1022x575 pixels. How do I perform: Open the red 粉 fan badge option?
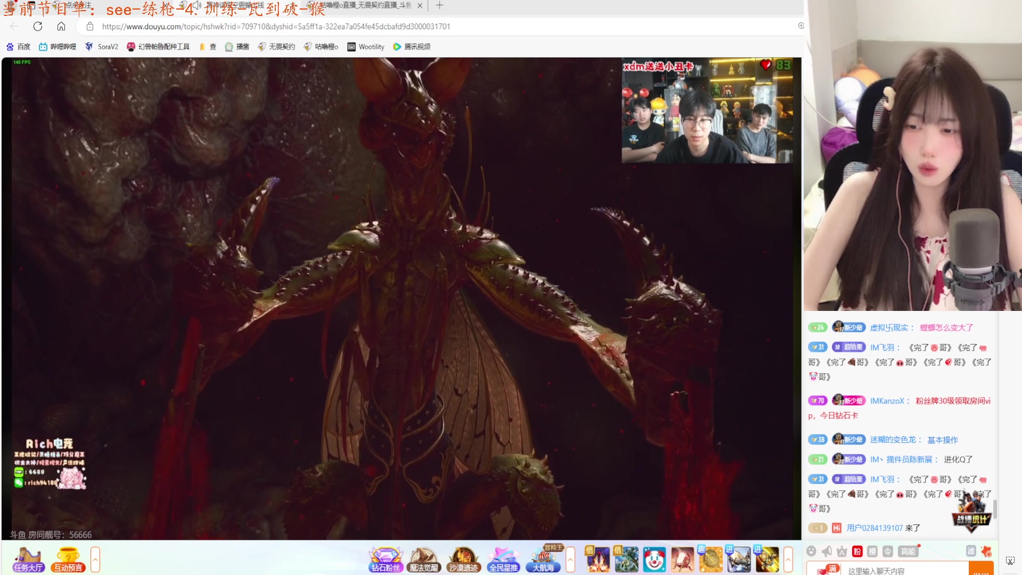[857, 551]
